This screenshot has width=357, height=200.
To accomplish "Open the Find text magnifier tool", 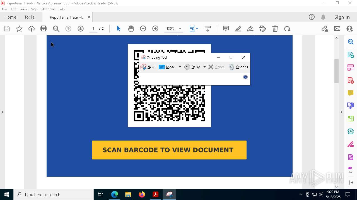I will 56,29.
